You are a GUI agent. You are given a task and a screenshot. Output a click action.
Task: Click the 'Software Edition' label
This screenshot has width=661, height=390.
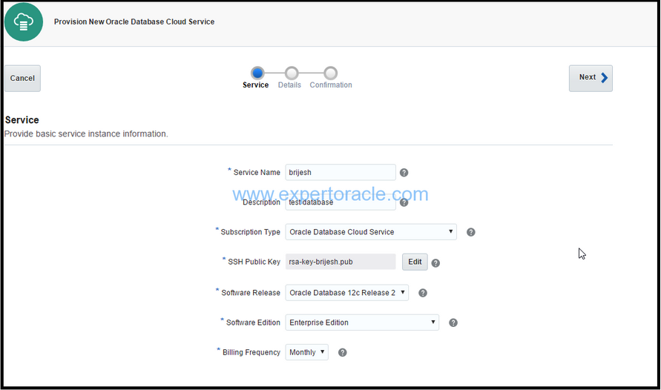[x=254, y=323]
